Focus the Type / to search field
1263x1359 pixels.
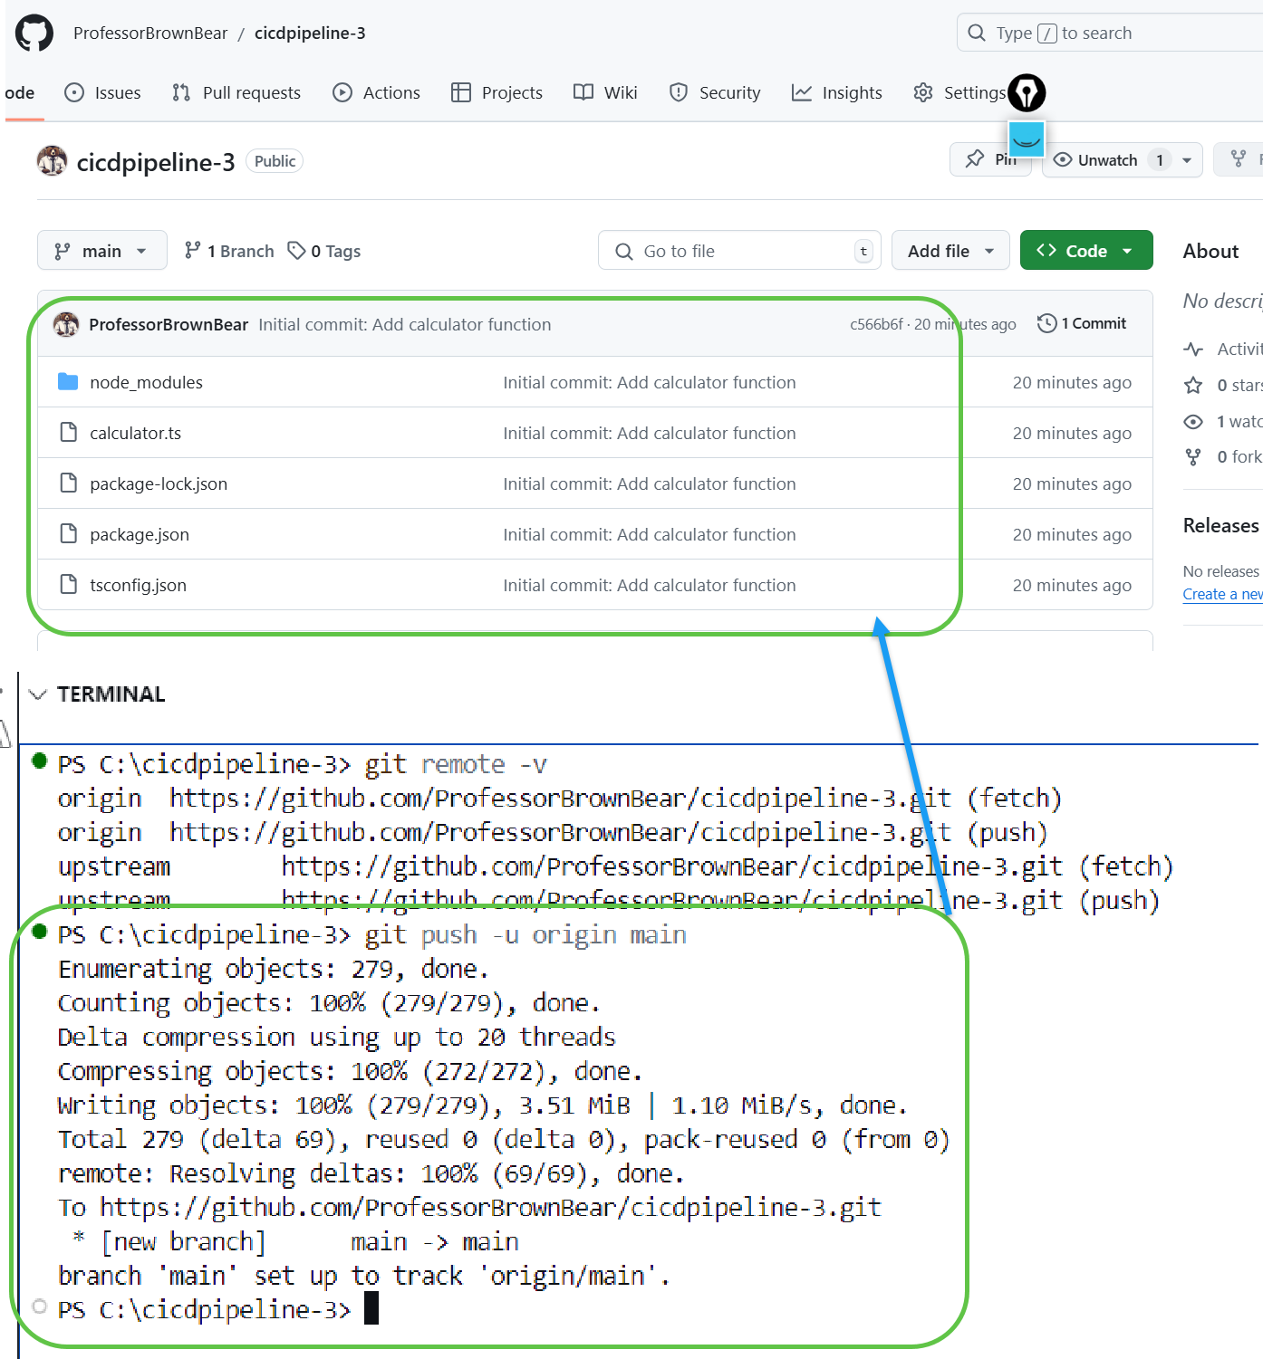[1110, 33]
